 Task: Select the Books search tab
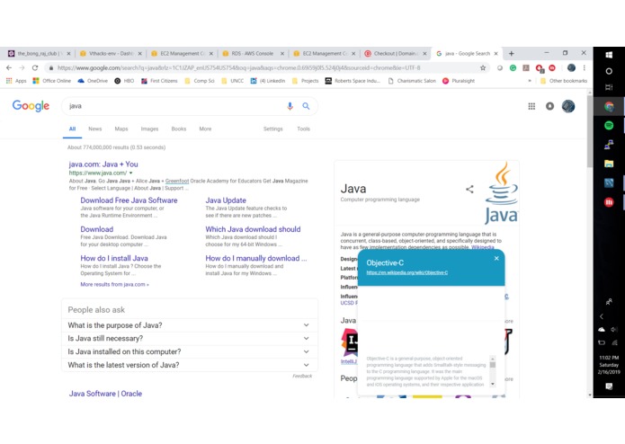point(179,129)
